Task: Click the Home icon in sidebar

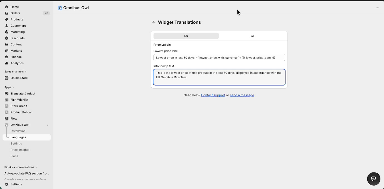Action: (x=7, y=7)
